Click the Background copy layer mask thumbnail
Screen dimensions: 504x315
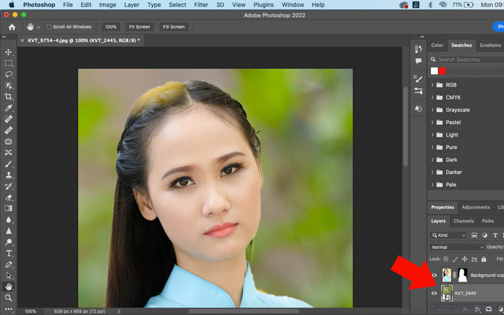point(462,275)
